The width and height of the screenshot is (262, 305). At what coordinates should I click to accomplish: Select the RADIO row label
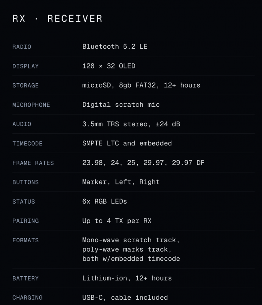point(22,47)
